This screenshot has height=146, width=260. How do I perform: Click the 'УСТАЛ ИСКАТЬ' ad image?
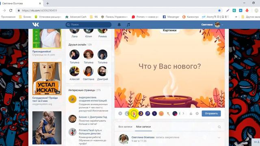pyautogui.click(x=47, y=78)
